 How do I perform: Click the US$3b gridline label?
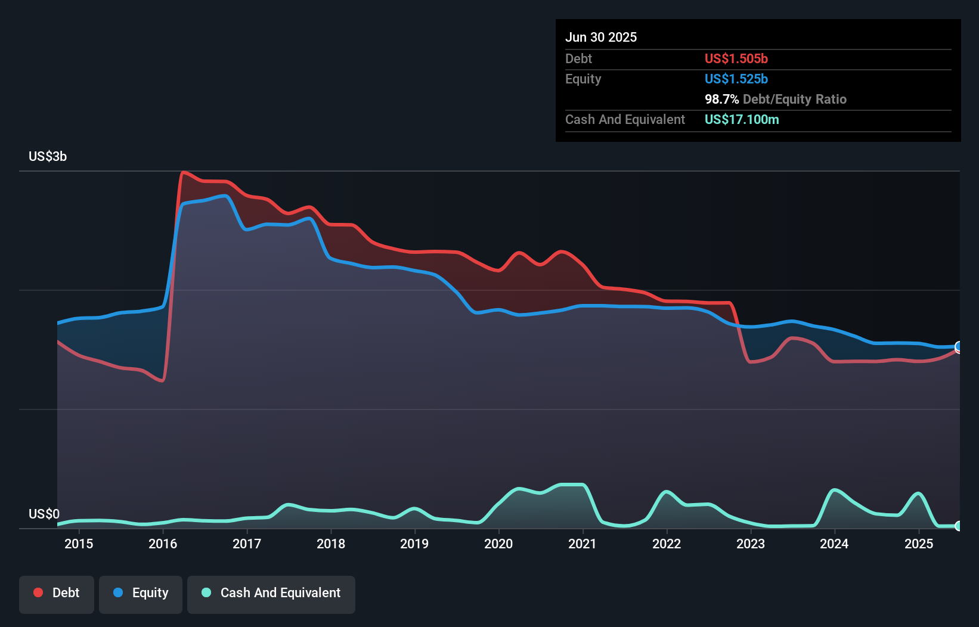(48, 156)
